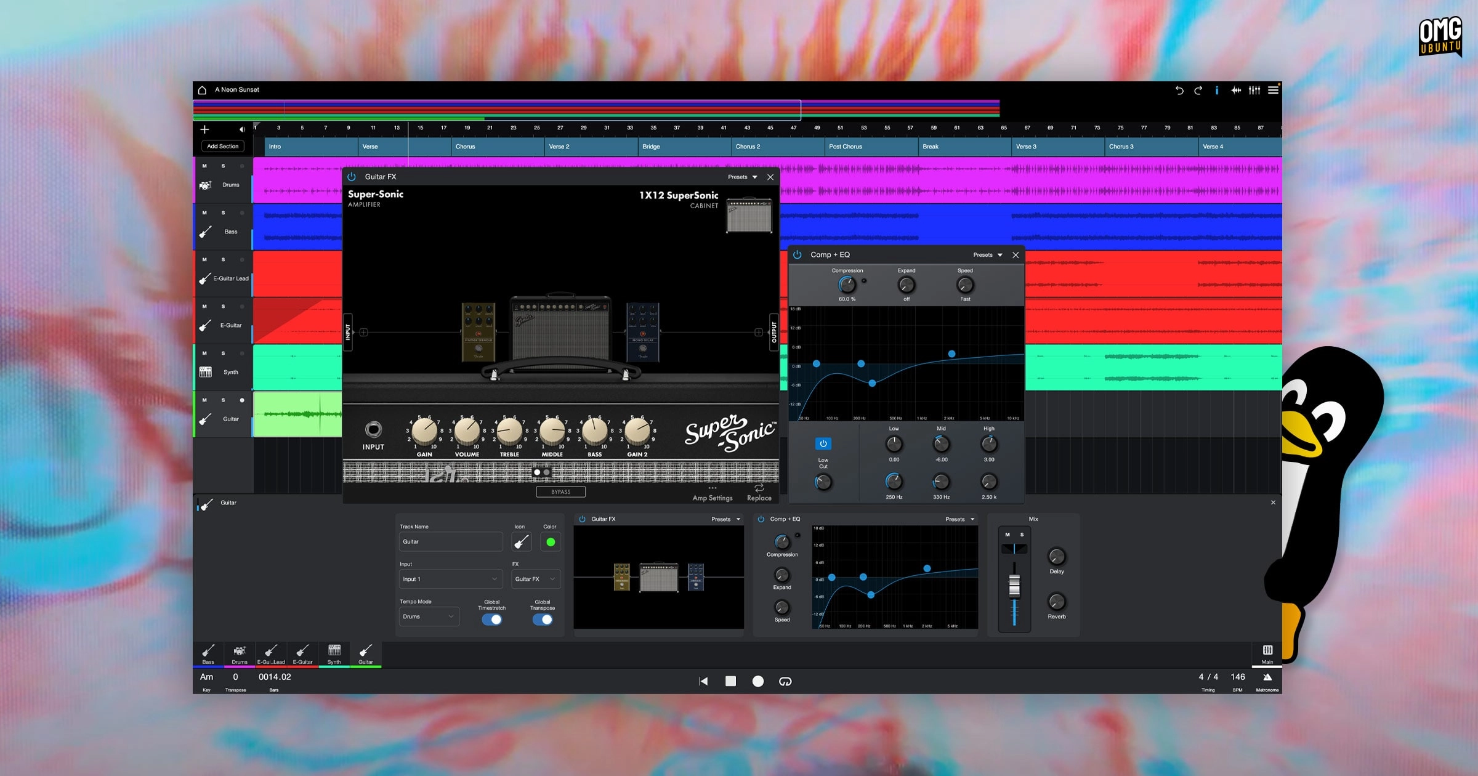Toggle Global Transpose switch

click(543, 620)
